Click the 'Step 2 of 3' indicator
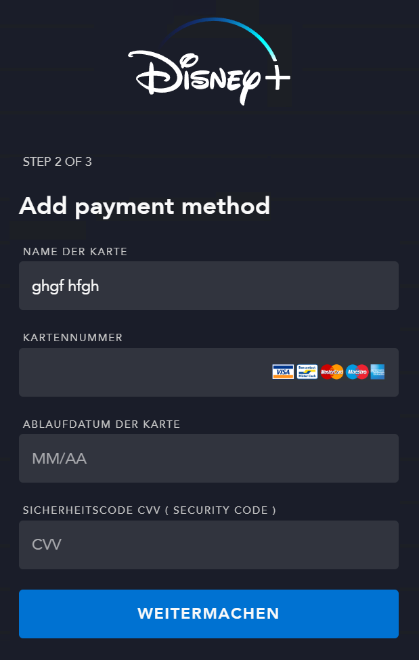The width and height of the screenshot is (419, 660). click(x=58, y=162)
